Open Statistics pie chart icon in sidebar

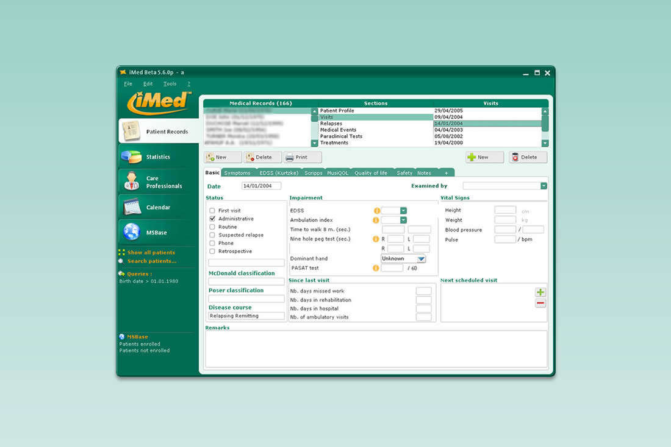click(132, 157)
